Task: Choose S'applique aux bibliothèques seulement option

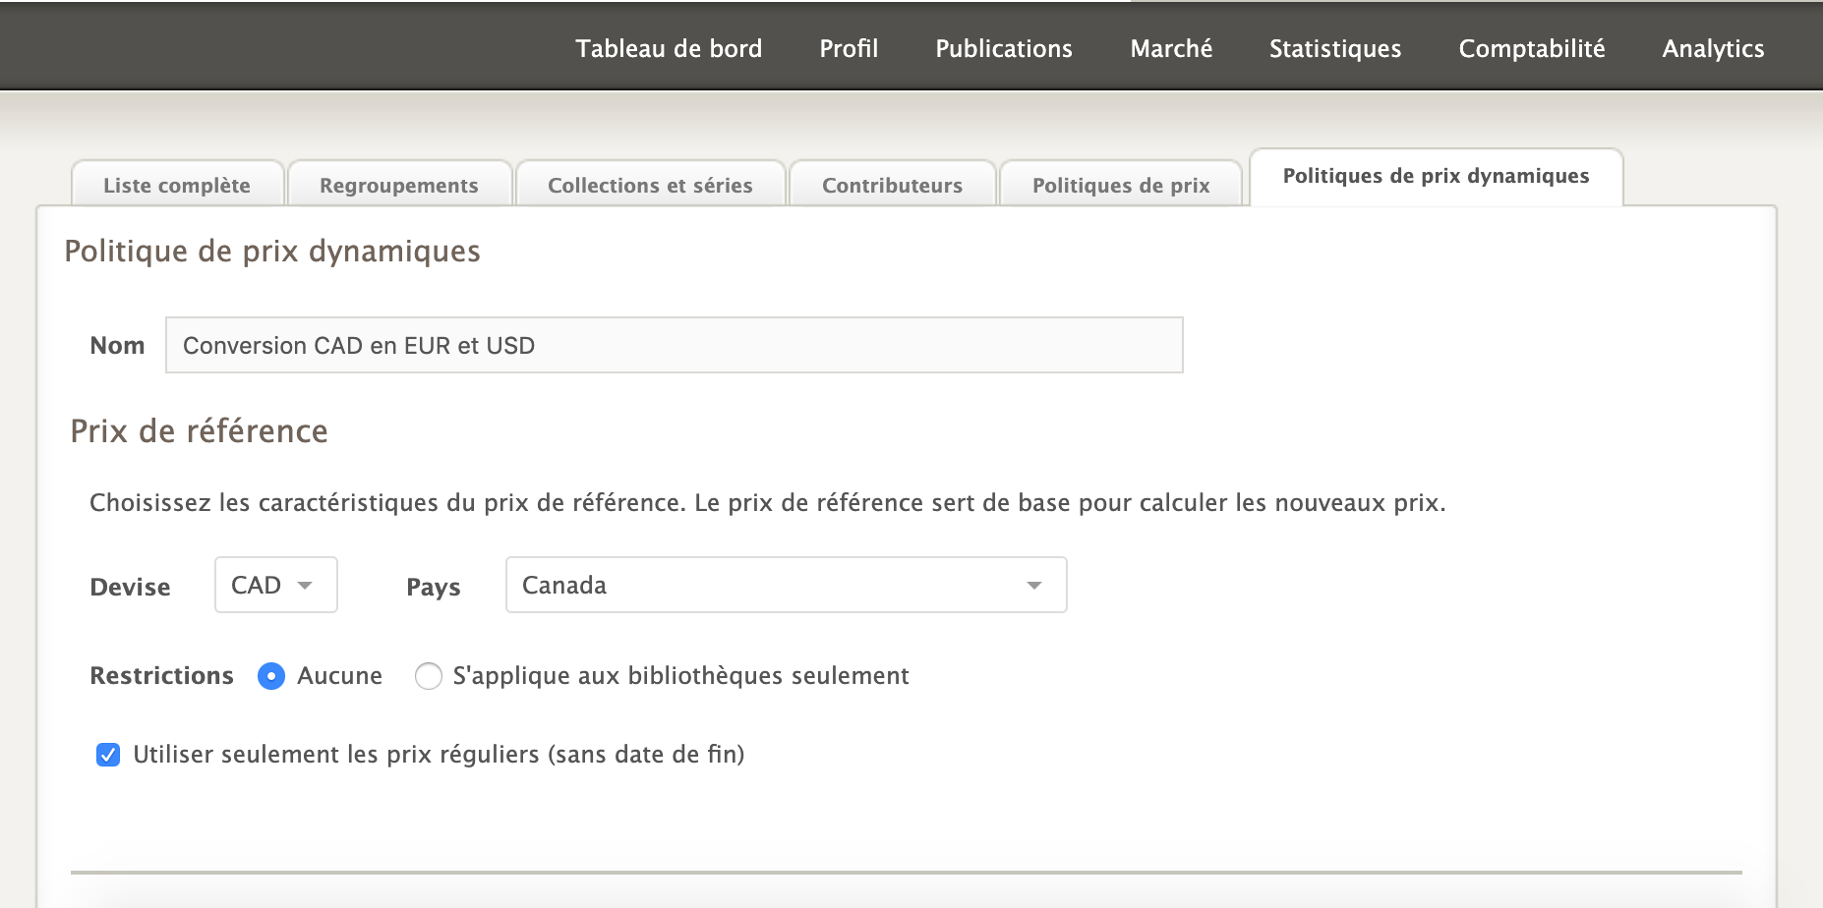Action: coord(429,676)
